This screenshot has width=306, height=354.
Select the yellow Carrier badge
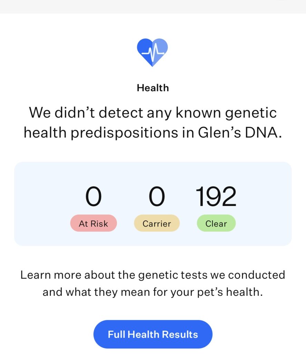click(x=157, y=223)
